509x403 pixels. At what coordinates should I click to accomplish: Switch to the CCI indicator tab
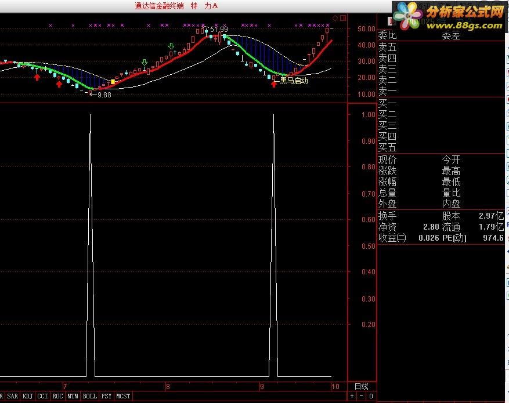point(42,396)
